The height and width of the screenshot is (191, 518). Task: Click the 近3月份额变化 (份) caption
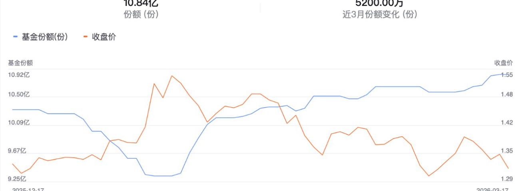click(380, 15)
